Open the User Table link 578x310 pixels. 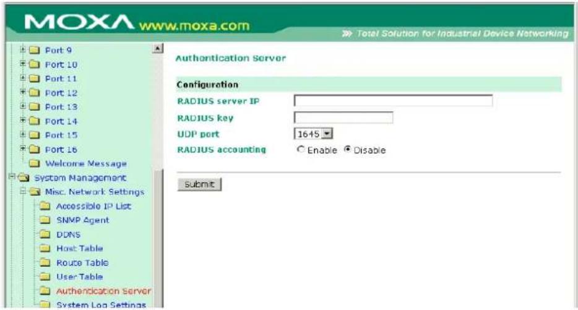tap(80, 277)
